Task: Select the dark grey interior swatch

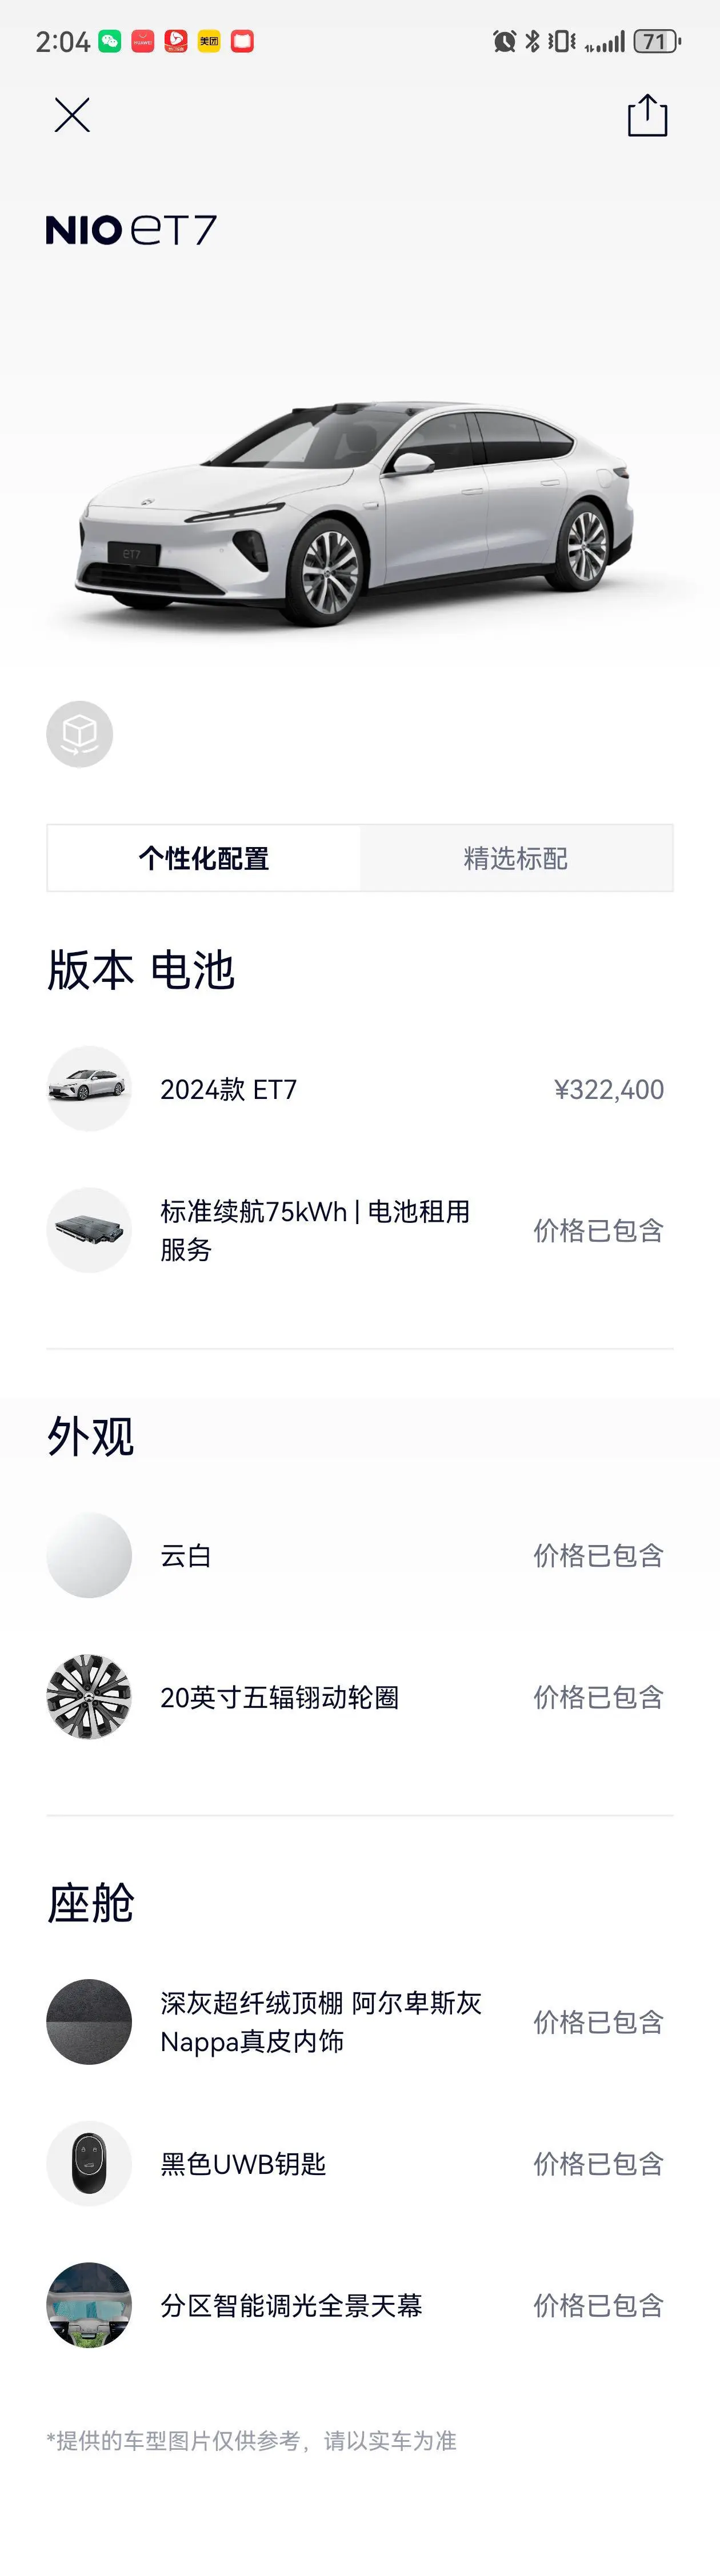Action: tap(89, 2022)
